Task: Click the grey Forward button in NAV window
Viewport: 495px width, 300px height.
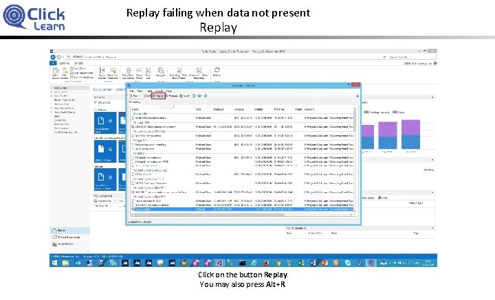Action: (x=58, y=57)
